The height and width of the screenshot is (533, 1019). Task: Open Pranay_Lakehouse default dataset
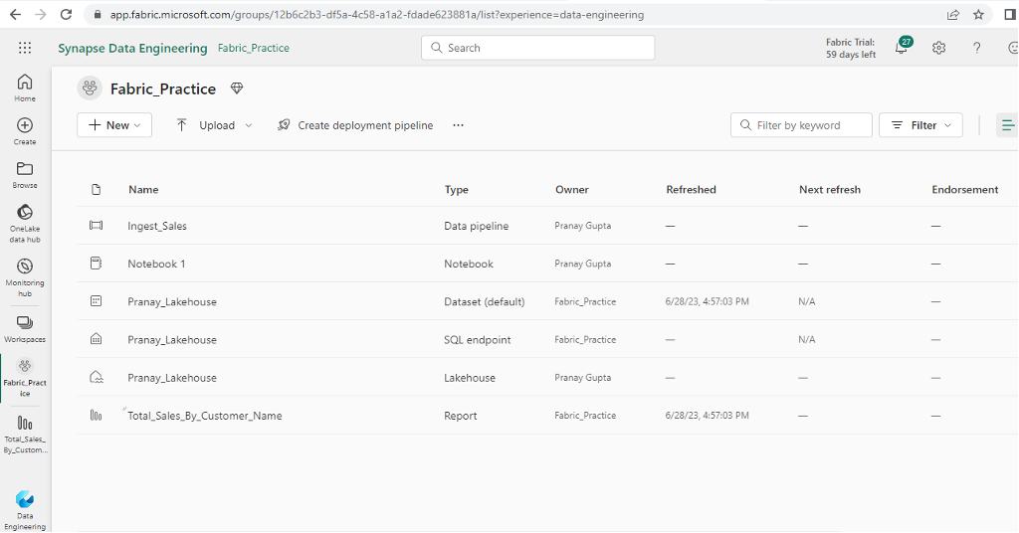[x=172, y=302]
